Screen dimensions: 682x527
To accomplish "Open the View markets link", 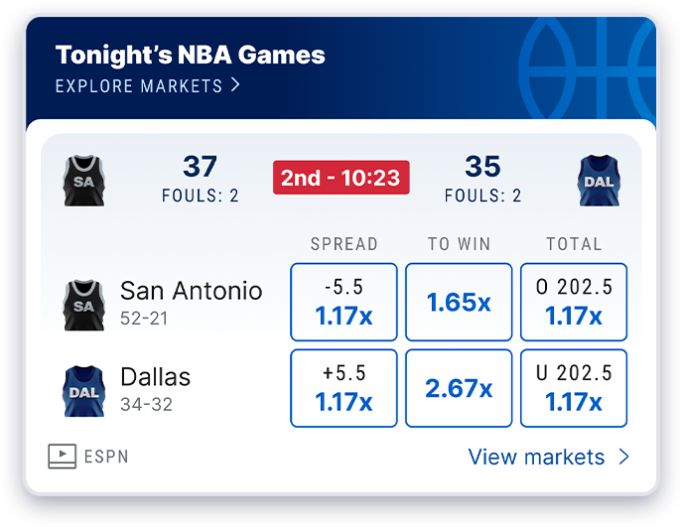I will [549, 457].
